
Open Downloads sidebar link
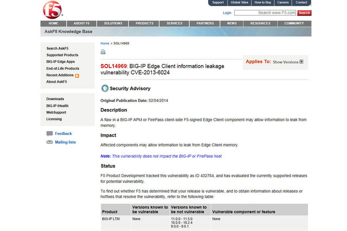click(55, 99)
